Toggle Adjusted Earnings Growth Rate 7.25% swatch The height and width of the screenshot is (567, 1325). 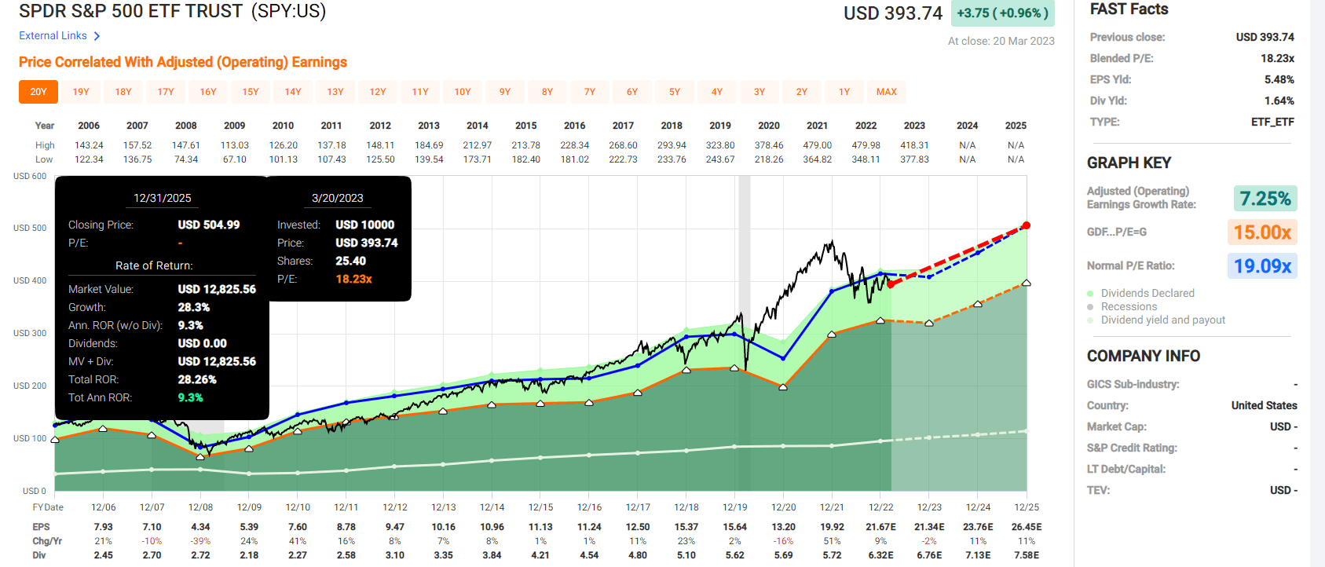tap(1265, 198)
